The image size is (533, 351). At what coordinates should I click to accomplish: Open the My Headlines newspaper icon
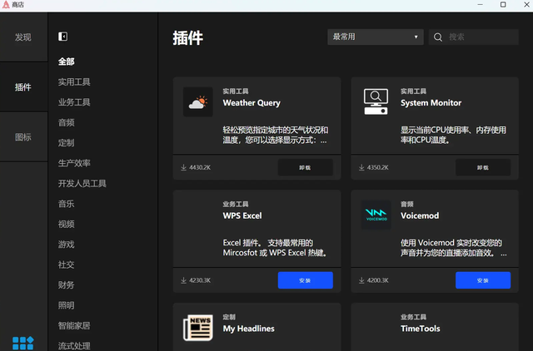coord(198,328)
